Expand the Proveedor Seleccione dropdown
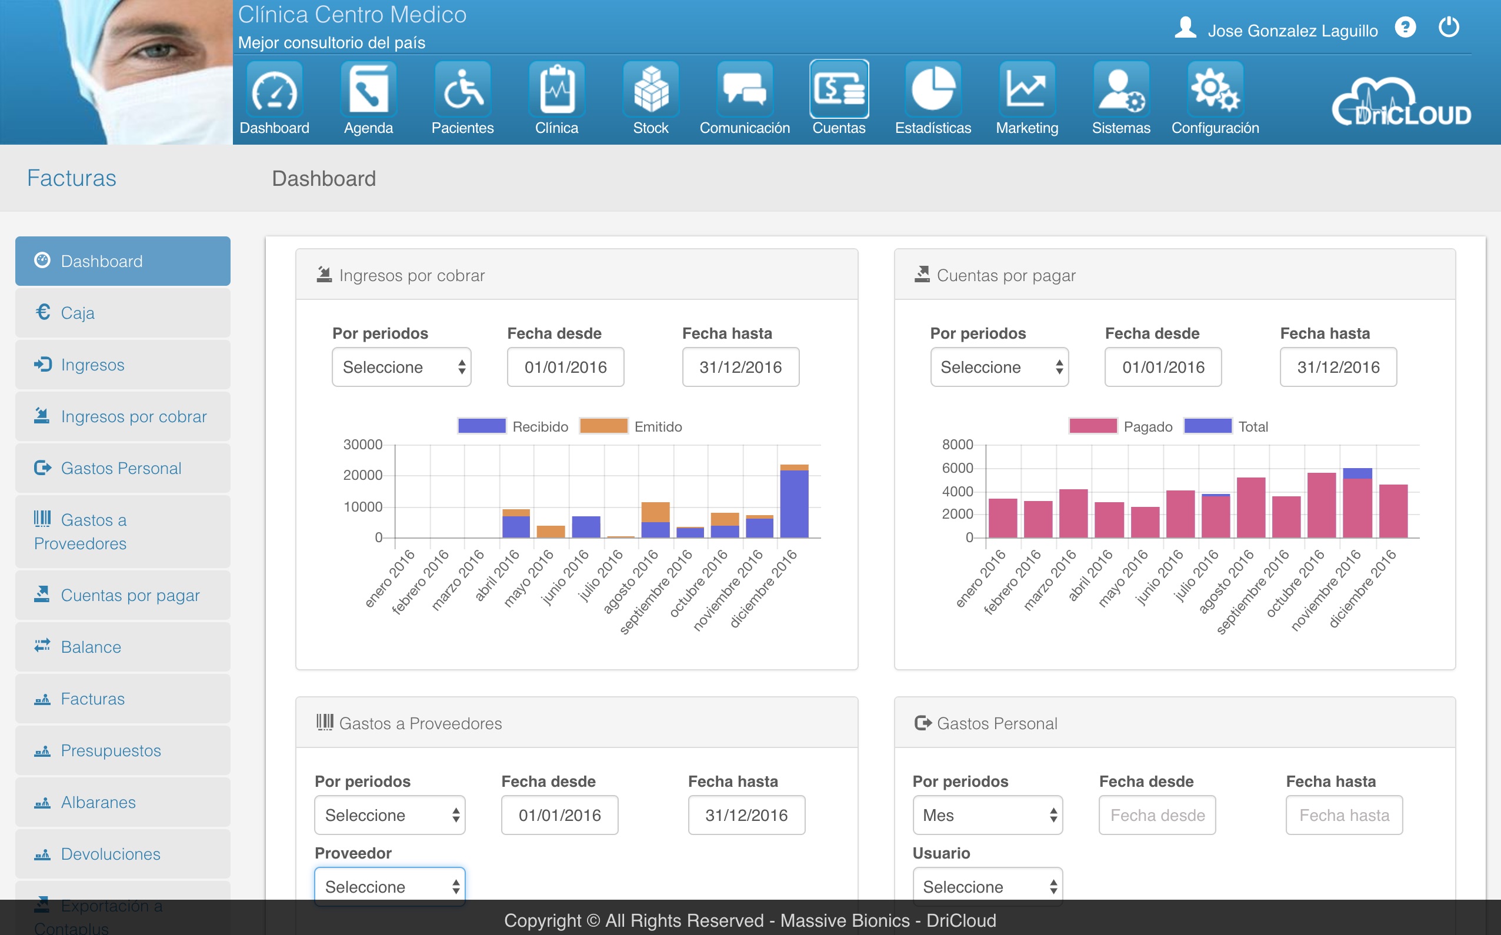Viewport: 1501px width, 935px height. (389, 886)
